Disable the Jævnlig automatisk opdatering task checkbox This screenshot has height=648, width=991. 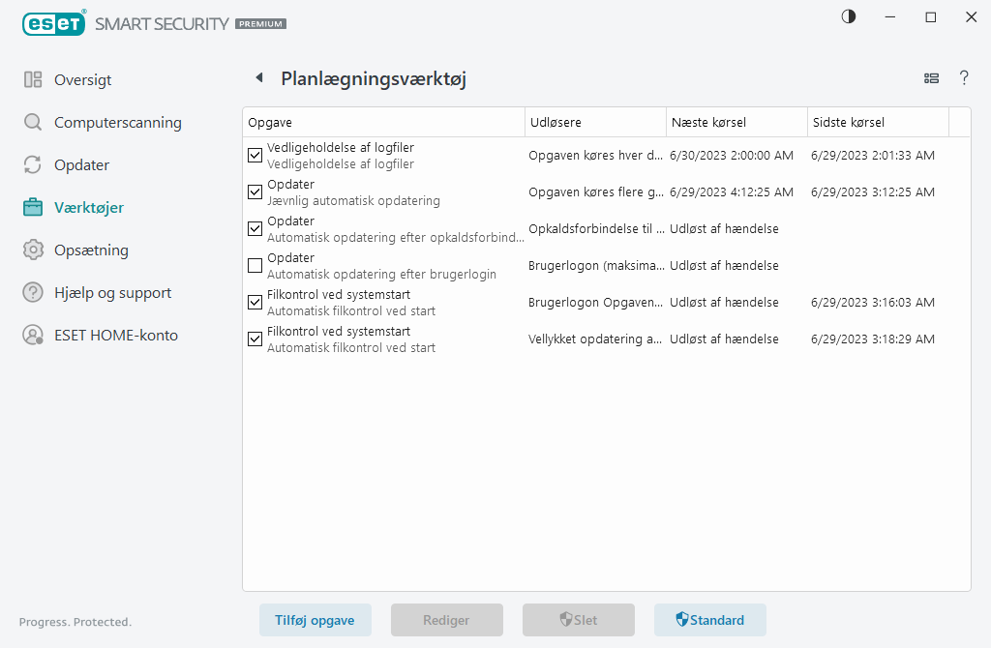point(255,192)
